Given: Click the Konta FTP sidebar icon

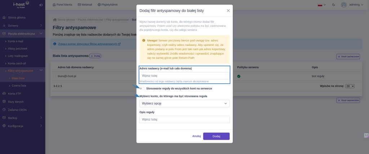Looking at the screenshot, I should pyautogui.click(x=4, y=94).
